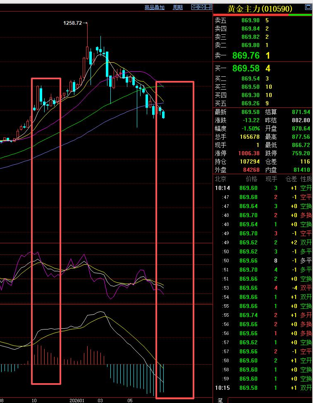Select the 笔 tick tab
The width and height of the screenshot is (313, 403).
(220, 400)
